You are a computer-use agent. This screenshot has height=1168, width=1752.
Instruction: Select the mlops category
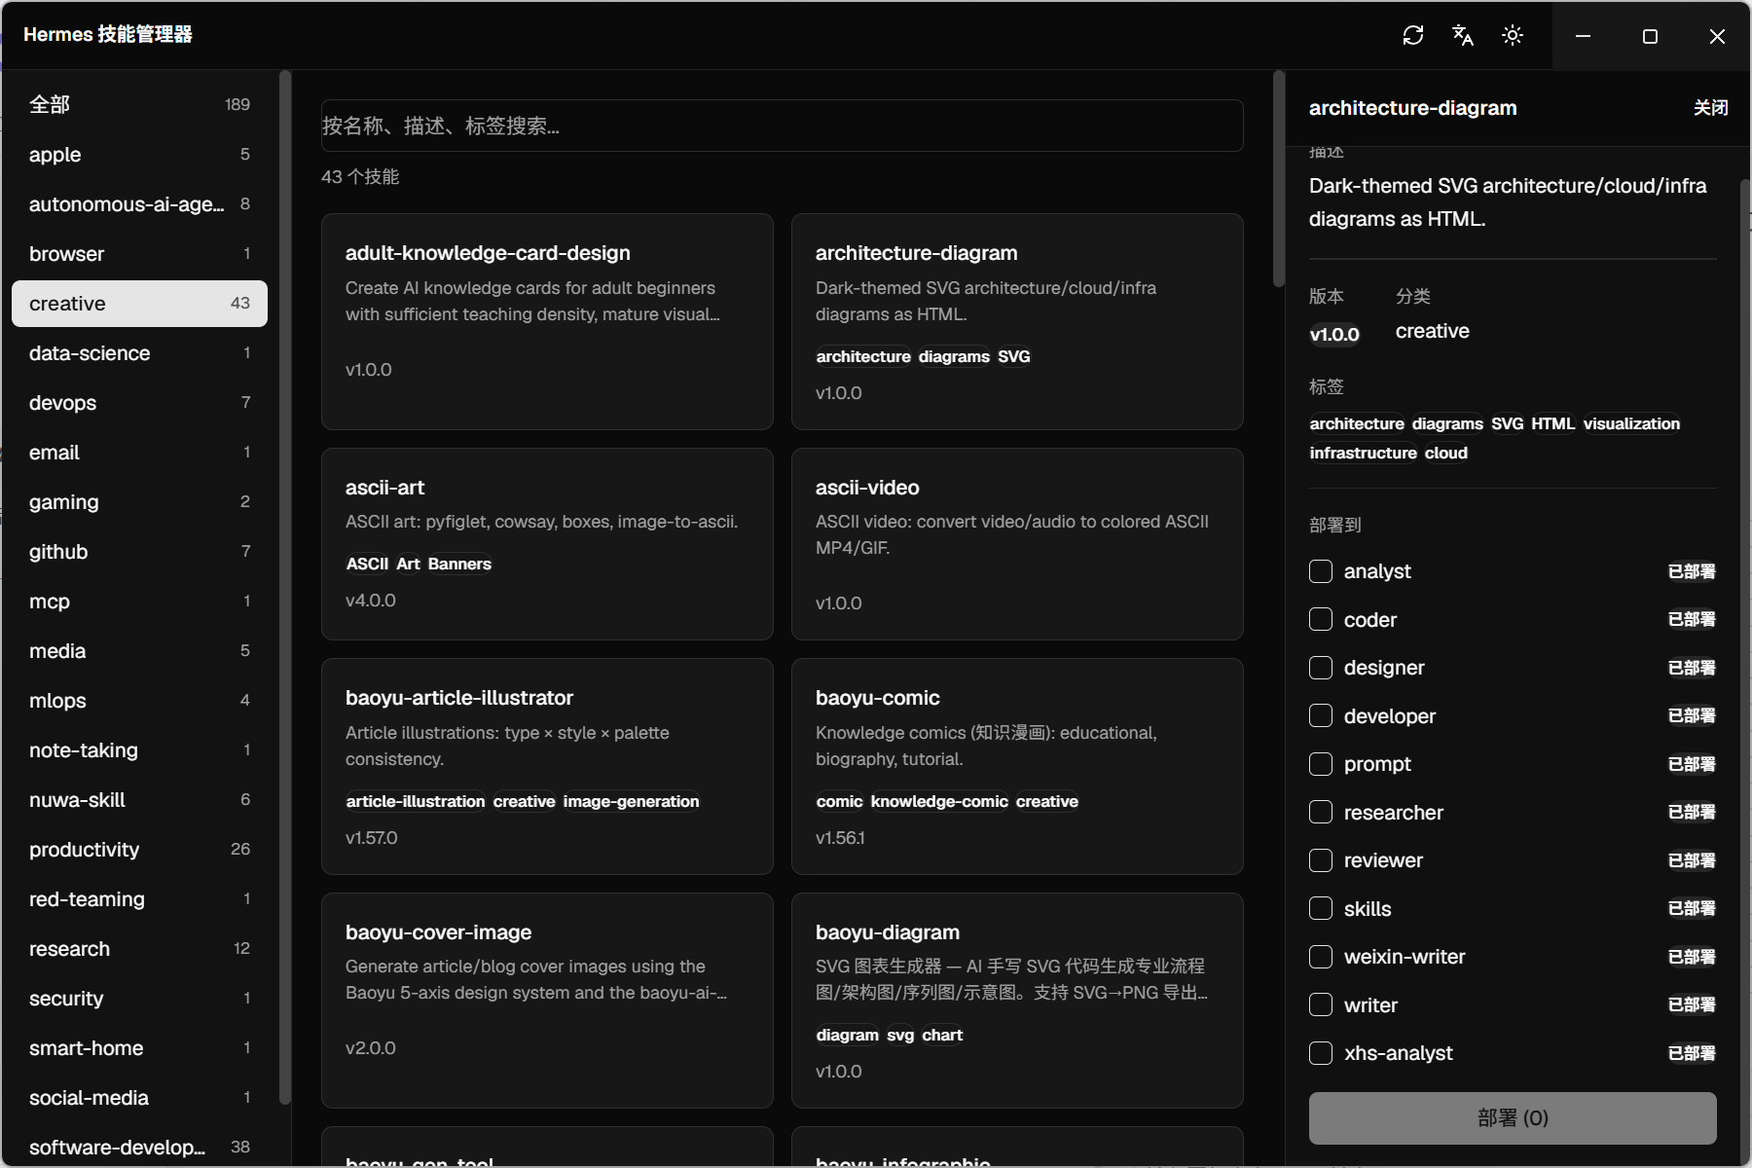[139, 701]
